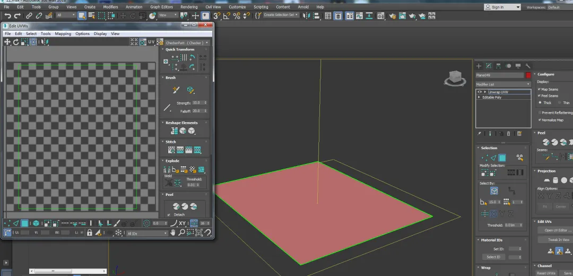Open the All IDs dropdown
Screen dimensions: 573x276
[x=147, y=233]
